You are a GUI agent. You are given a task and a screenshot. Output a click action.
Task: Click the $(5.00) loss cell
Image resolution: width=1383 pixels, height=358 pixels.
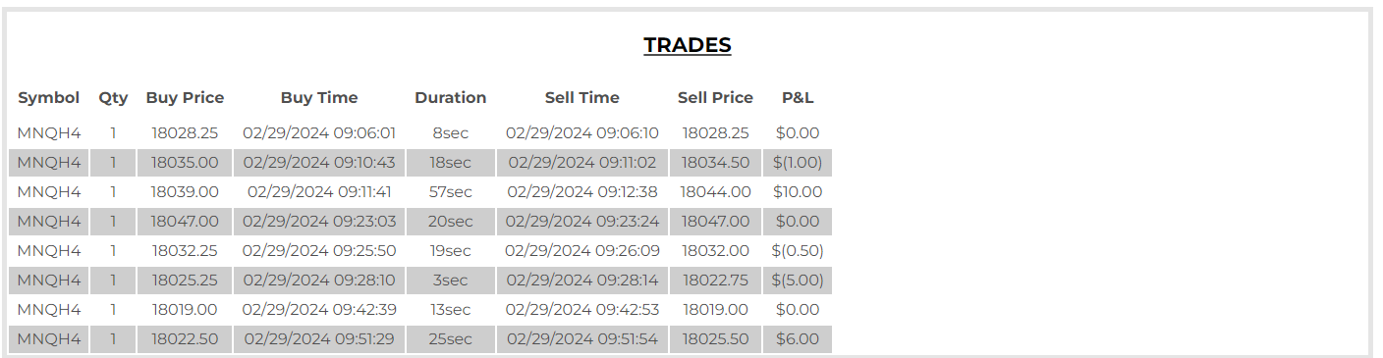(x=798, y=281)
